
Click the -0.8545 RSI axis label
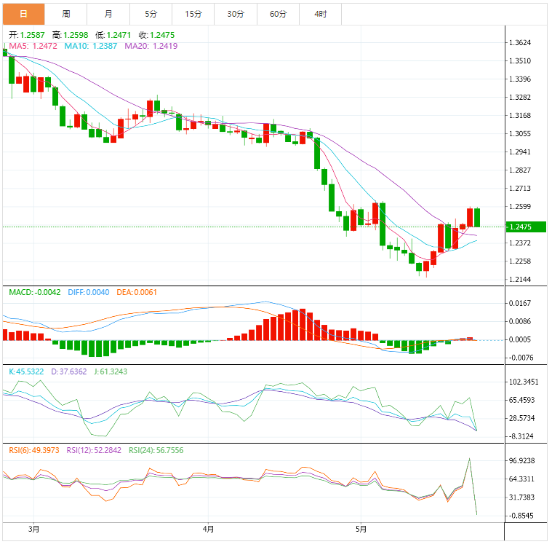pos(521,516)
